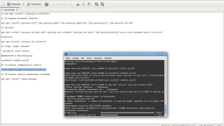Open the Поиск menu in the terminal
Image resolution: width=224 pixels, height=126 pixels.
[89, 58]
